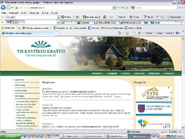This screenshot has width=185, height=139.
Task: Open the Įrankiai menu in menu bar
Action: pyautogui.click(x=45, y=13)
